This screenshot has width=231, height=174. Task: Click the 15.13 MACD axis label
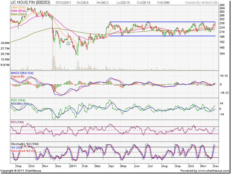coord(224,76)
